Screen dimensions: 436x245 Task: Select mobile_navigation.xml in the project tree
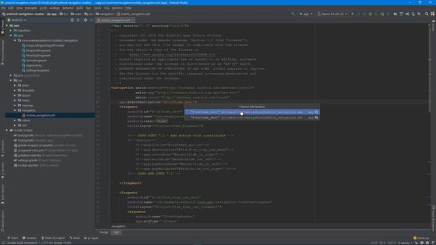coord(38,115)
